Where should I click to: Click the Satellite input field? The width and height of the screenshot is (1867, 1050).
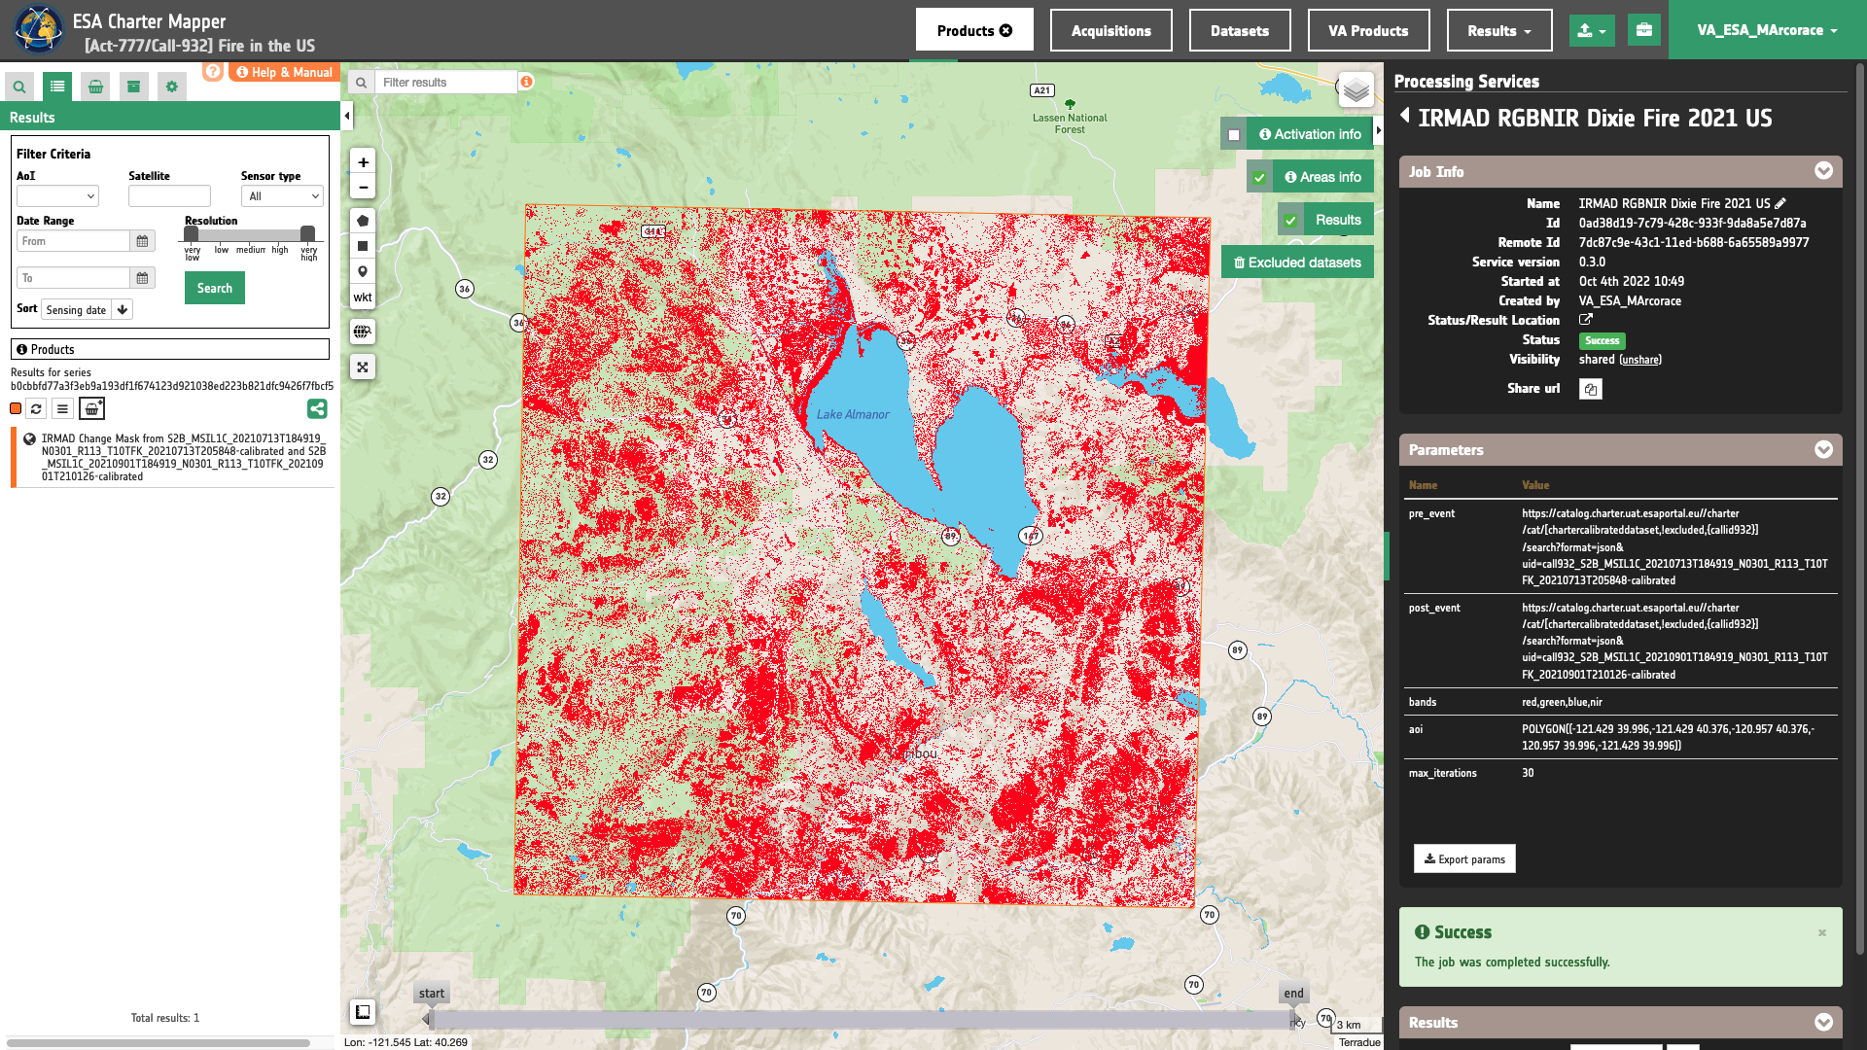(169, 196)
